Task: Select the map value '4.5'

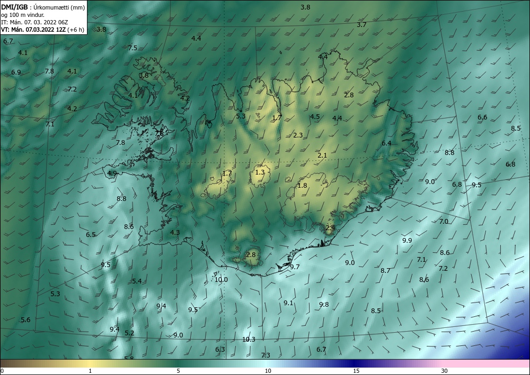Action: pyautogui.click(x=315, y=117)
